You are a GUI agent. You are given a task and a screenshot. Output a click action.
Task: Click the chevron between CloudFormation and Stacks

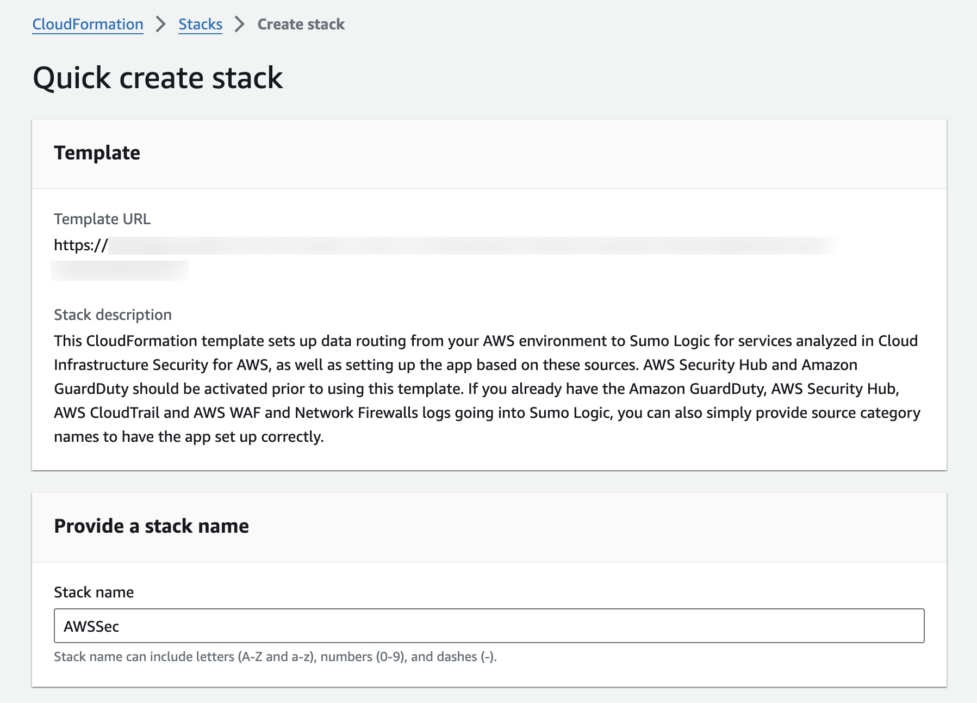[160, 24]
